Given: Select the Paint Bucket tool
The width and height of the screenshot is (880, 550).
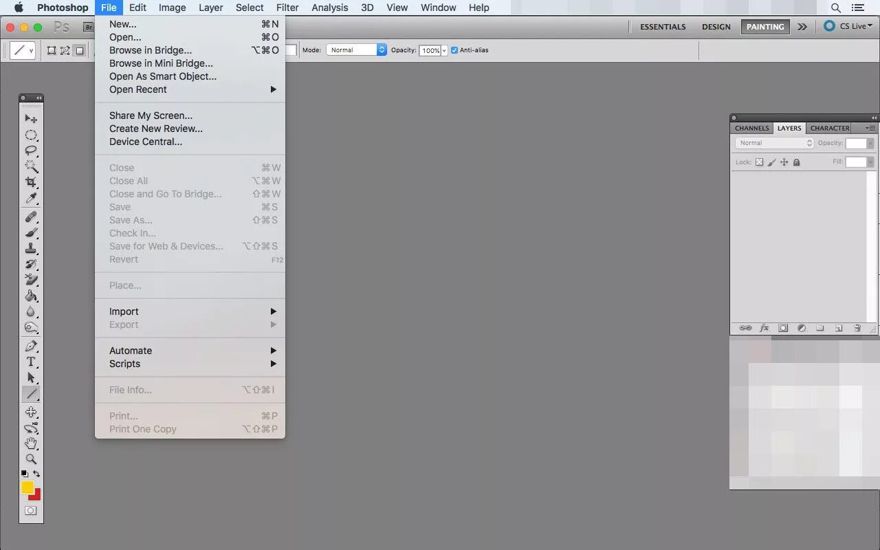Looking at the screenshot, I should (x=31, y=296).
